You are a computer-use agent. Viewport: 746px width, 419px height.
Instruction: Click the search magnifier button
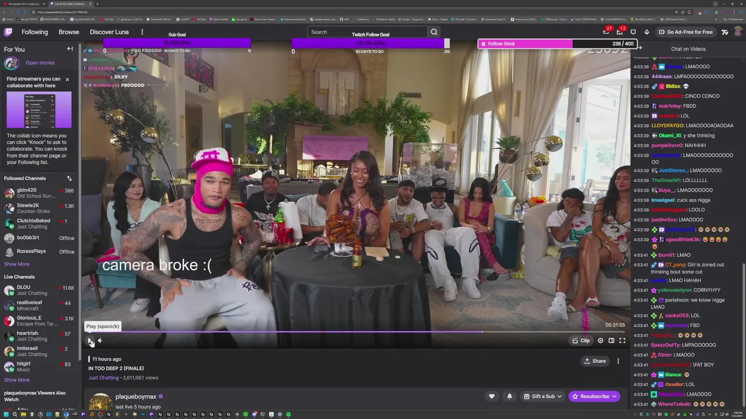[x=434, y=32]
